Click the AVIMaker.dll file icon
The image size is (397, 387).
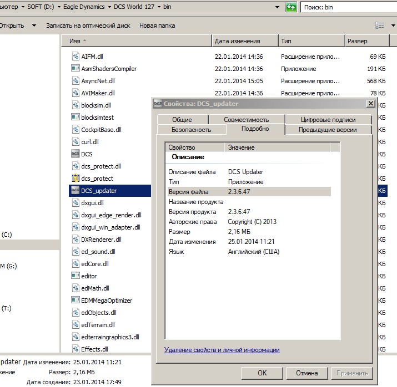click(x=76, y=93)
